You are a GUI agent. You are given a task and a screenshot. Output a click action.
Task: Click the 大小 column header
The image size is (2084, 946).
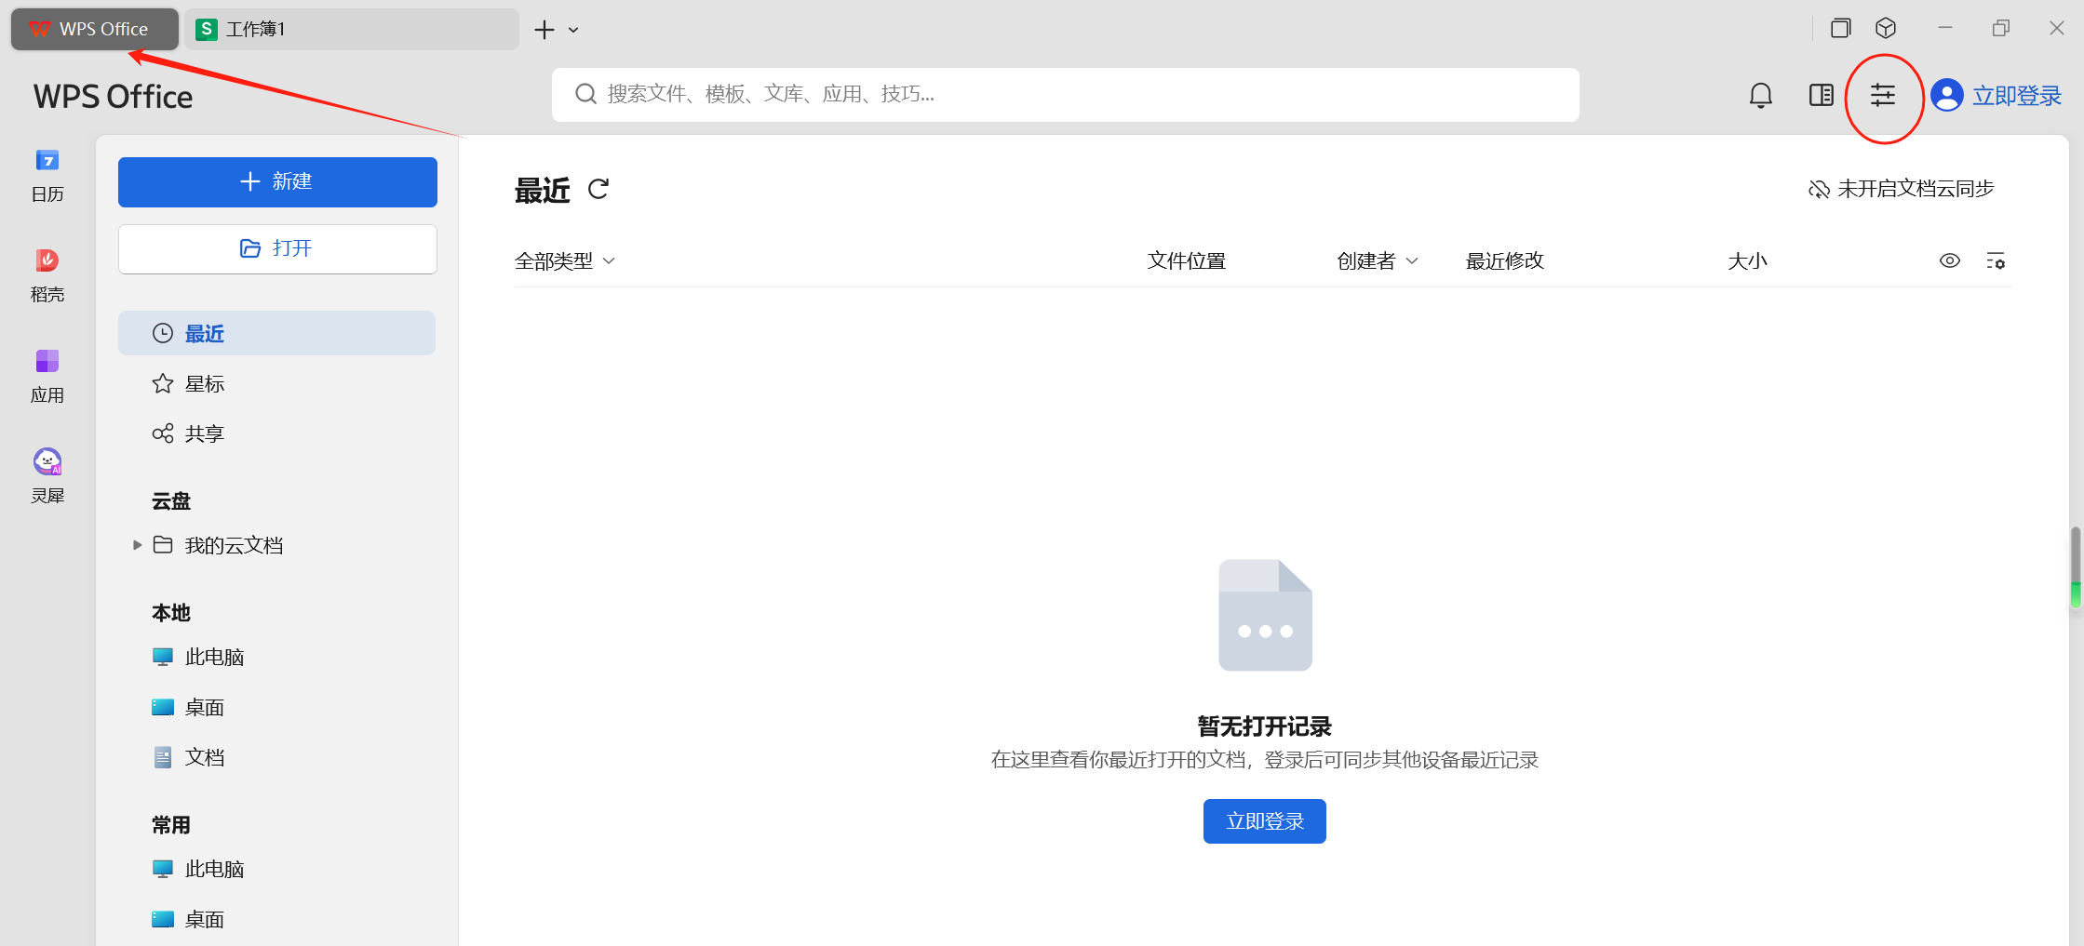[x=1747, y=261]
